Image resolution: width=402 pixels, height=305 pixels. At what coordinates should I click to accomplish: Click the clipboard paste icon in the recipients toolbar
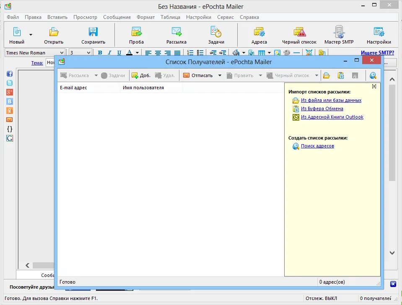tap(341, 75)
